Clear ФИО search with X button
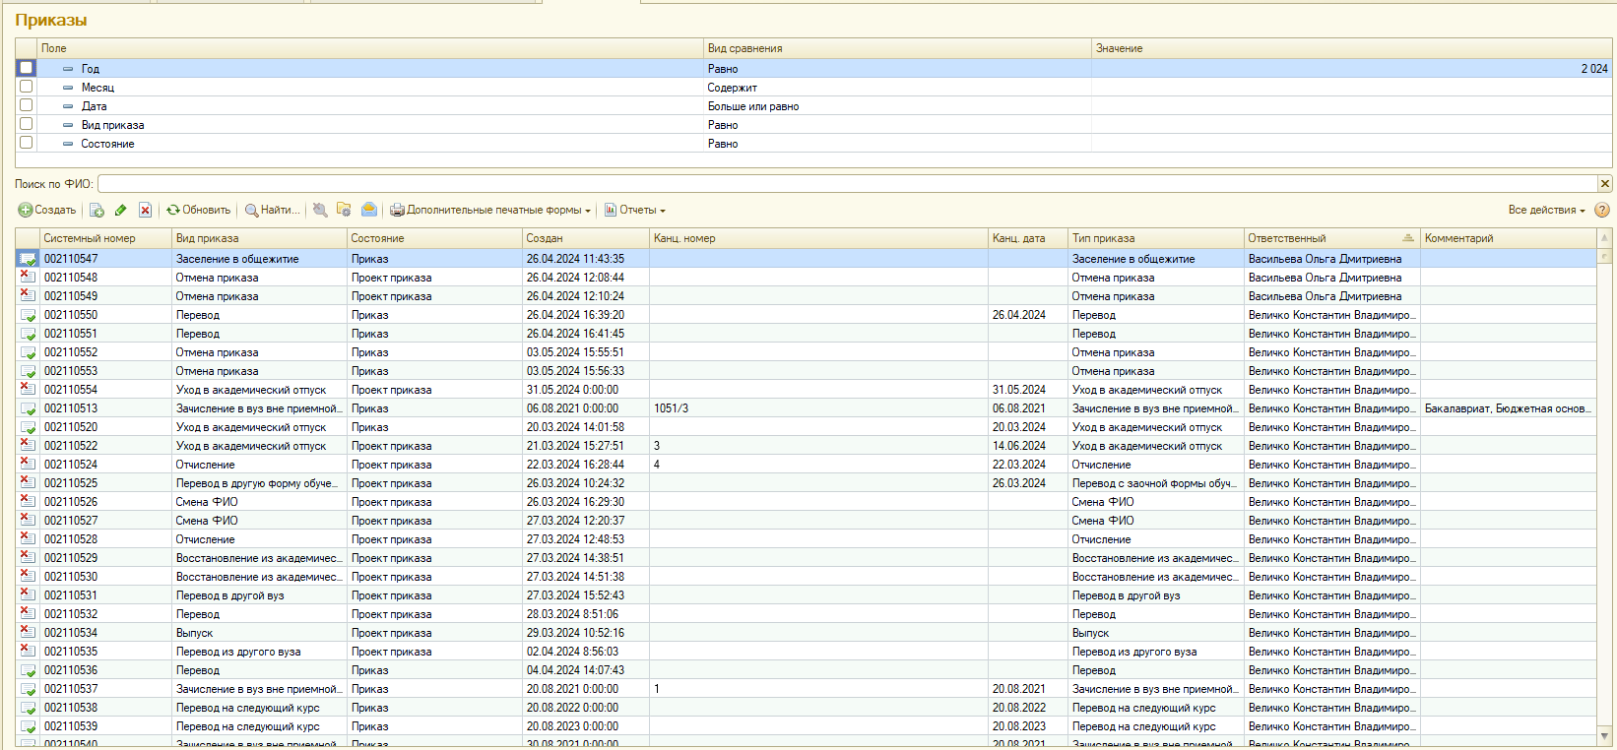 (x=1605, y=184)
